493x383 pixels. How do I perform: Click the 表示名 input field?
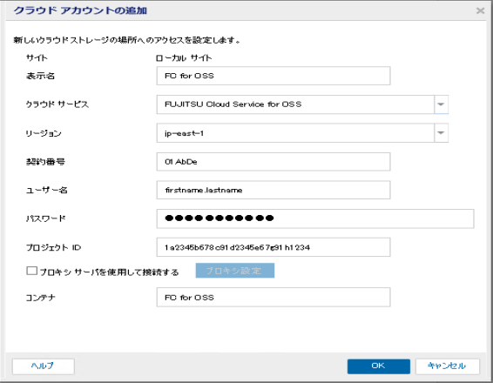274,76
